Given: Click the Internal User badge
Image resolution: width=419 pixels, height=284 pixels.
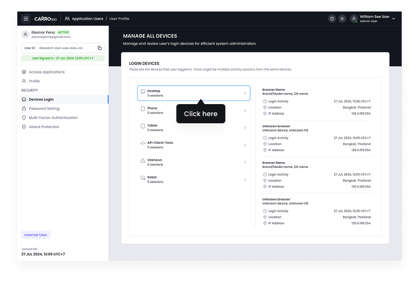Looking at the screenshot, I should click(36, 235).
